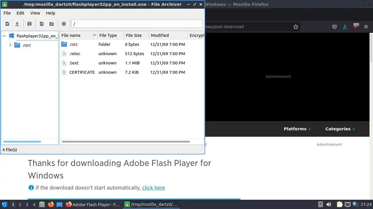Click the show desktop icon in taskbar
373x209 pixels.
[59, 205]
